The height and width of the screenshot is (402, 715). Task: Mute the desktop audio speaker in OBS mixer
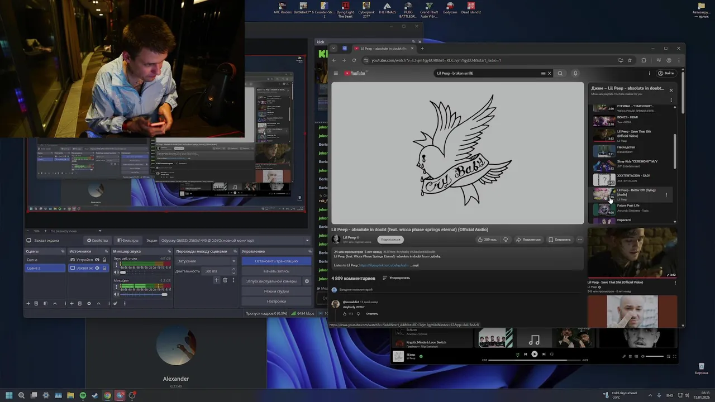click(x=116, y=272)
